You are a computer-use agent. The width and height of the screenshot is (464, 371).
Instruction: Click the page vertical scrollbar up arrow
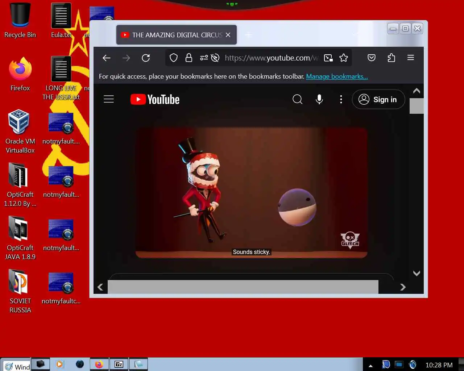tap(417, 91)
